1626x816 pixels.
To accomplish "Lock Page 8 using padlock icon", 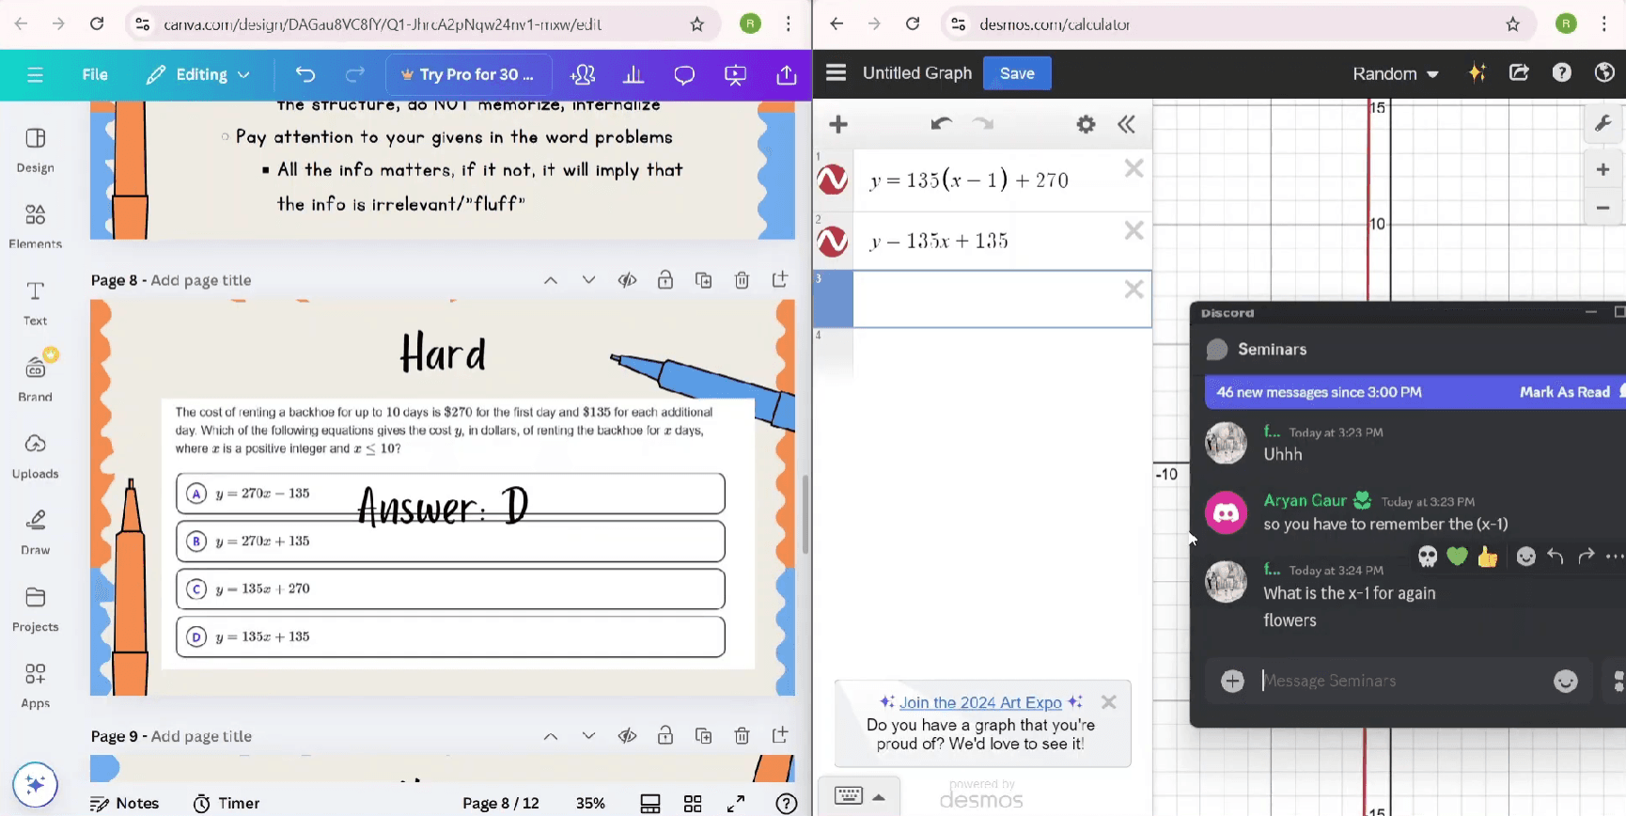I will point(665,280).
